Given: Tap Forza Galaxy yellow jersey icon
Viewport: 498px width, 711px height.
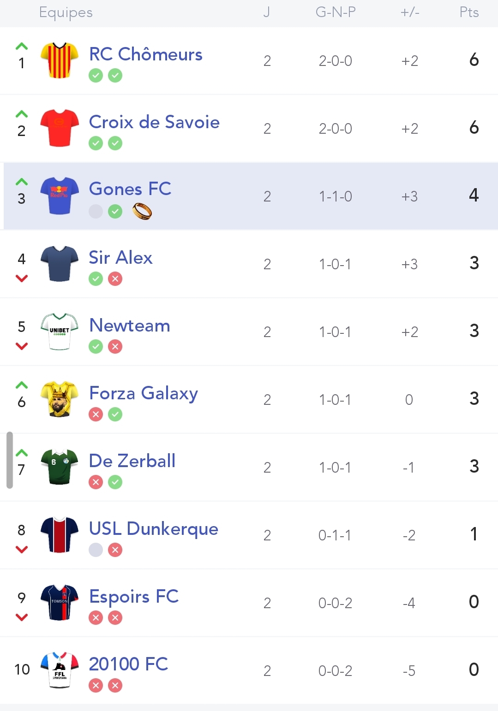Looking at the screenshot, I should click(60, 399).
